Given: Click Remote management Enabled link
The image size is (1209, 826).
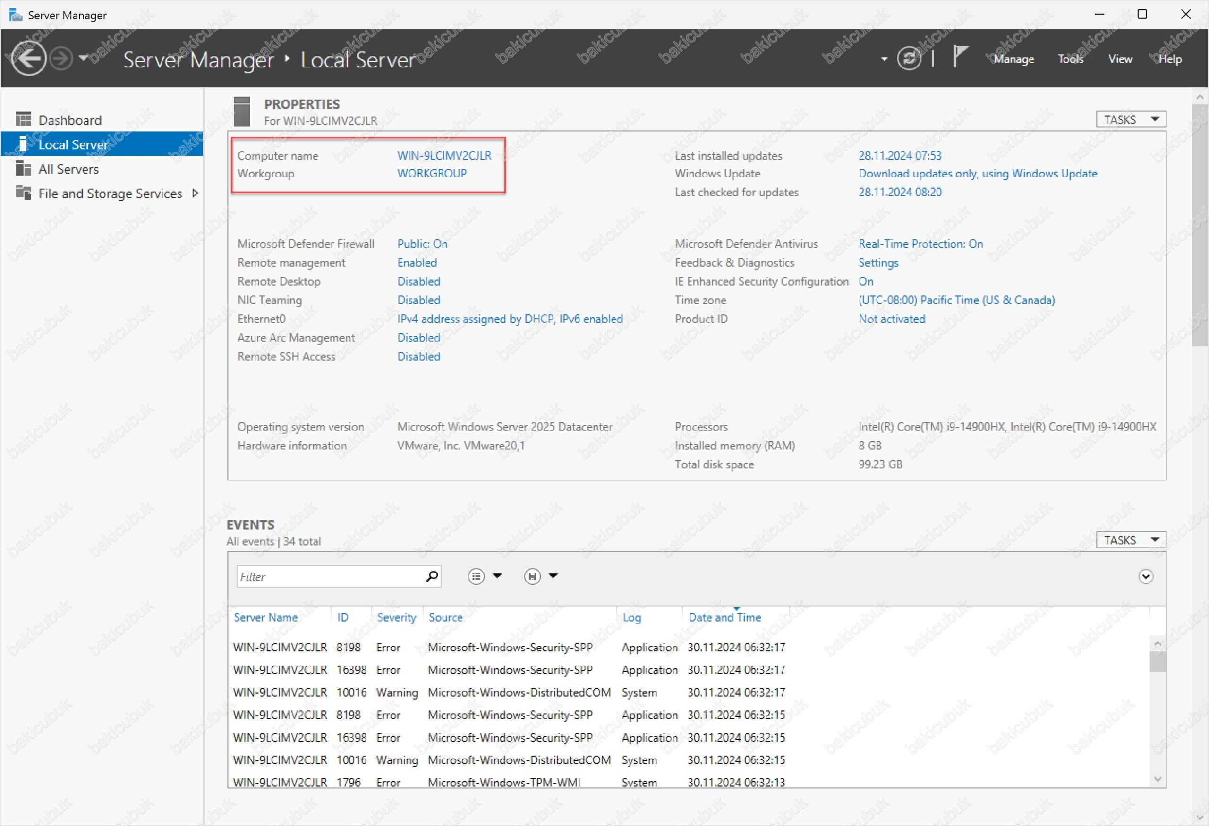Looking at the screenshot, I should tap(417, 262).
